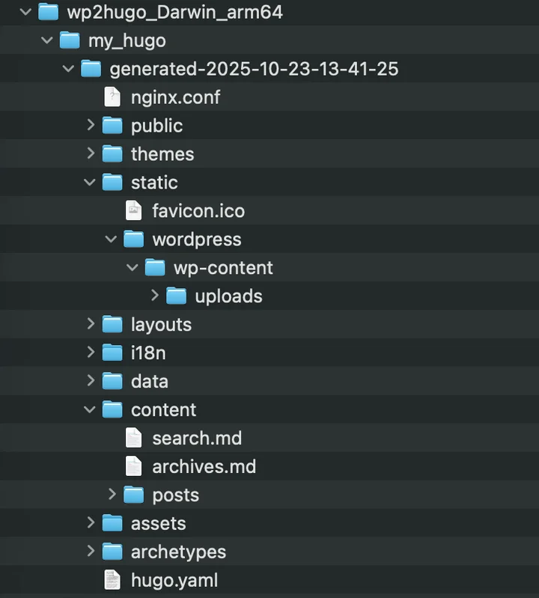Click the archives.md file icon
This screenshot has height=598, width=539.
coord(133,466)
